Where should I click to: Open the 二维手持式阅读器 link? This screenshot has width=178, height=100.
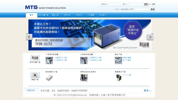pyautogui.click(x=95, y=60)
